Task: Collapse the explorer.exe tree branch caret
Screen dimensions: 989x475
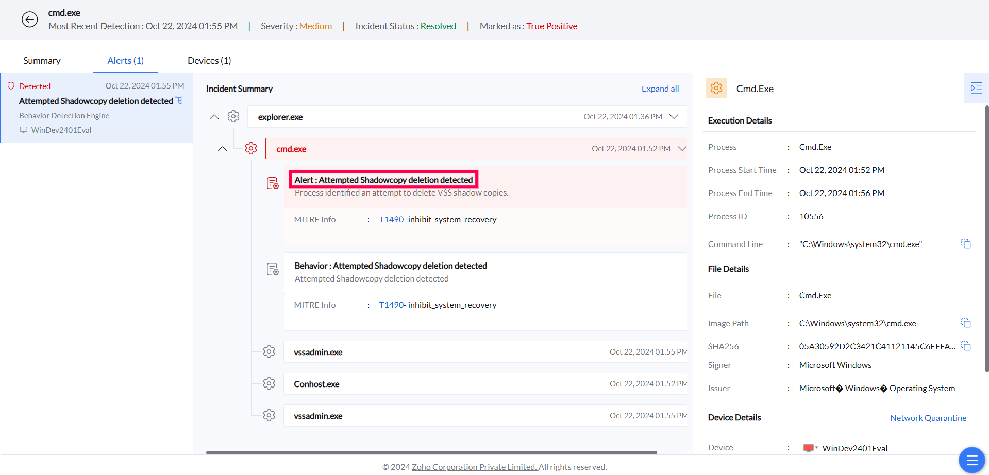Action: (214, 116)
